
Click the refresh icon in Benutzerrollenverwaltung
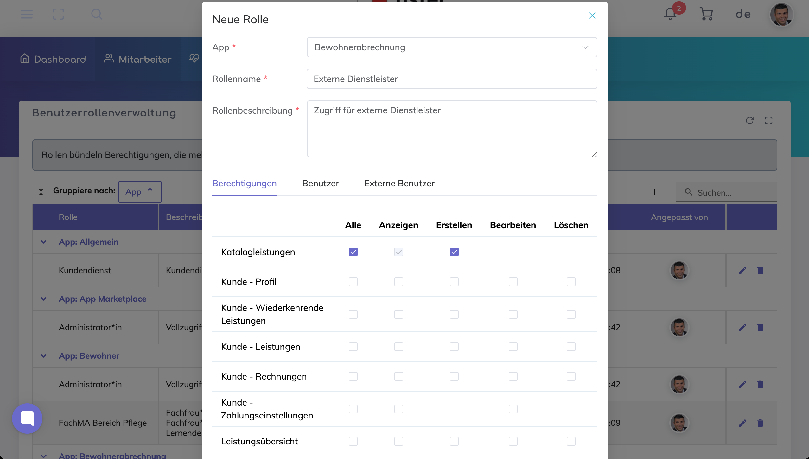pos(749,121)
